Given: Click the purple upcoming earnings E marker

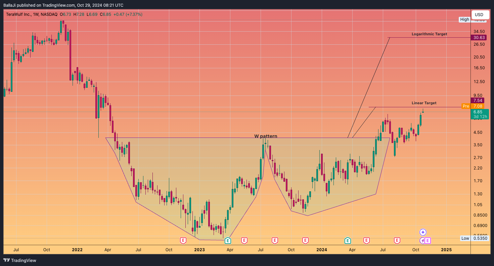Looking at the screenshot, I should [x=428, y=240].
